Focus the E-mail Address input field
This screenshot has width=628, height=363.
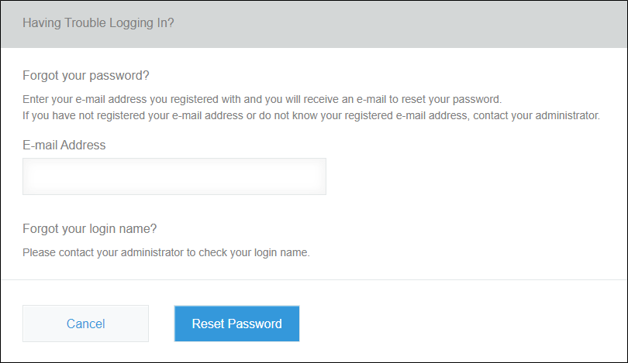tap(174, 176)
